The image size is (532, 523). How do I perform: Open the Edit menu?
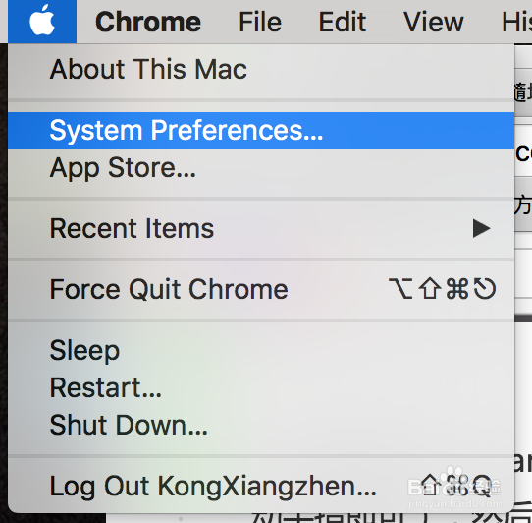coord(343,22)
